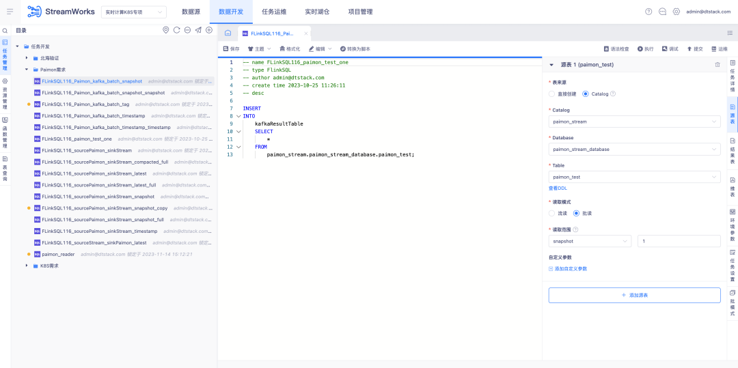Open 批模式 panel on right sidebar
This screenshot has height=368, width=738.
coord(733,303)
